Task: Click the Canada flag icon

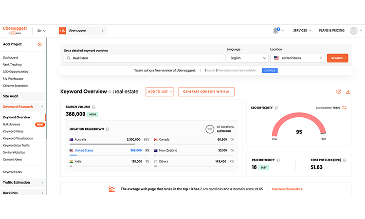Action: [x=156, y=140]
